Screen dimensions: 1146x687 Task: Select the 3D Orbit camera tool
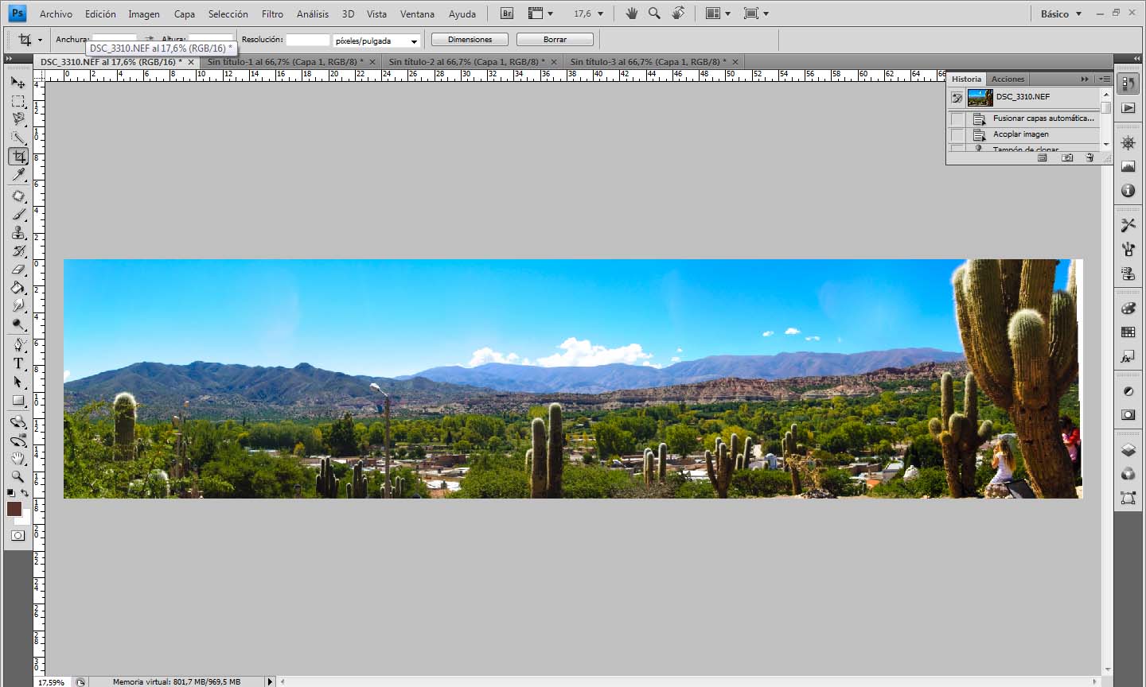click(18, 440)
